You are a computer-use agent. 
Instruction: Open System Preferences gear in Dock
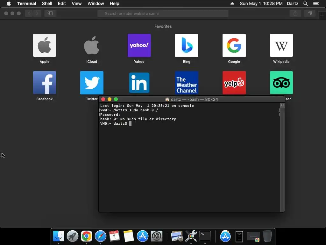pyautogui.click(x=157, y=236)
